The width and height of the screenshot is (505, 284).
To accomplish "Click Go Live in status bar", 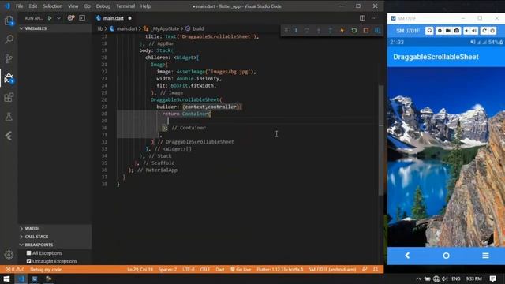I will 241,270.
